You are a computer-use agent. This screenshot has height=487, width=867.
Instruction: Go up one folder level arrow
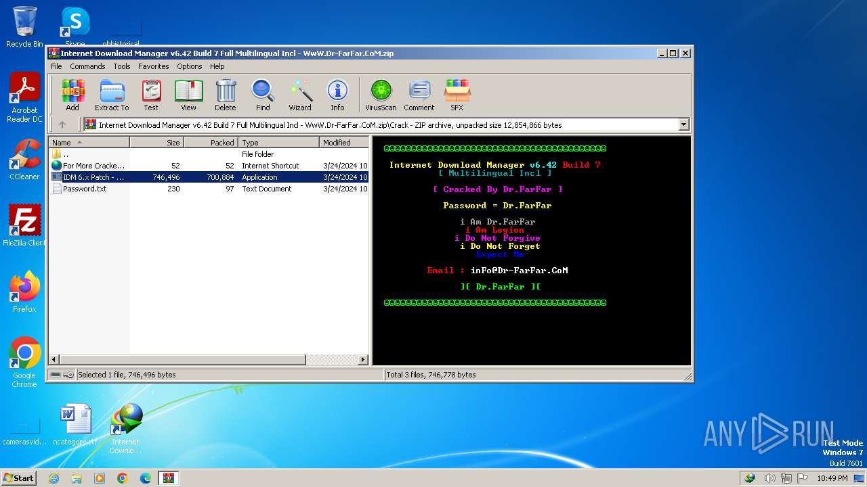pos(62,124)
